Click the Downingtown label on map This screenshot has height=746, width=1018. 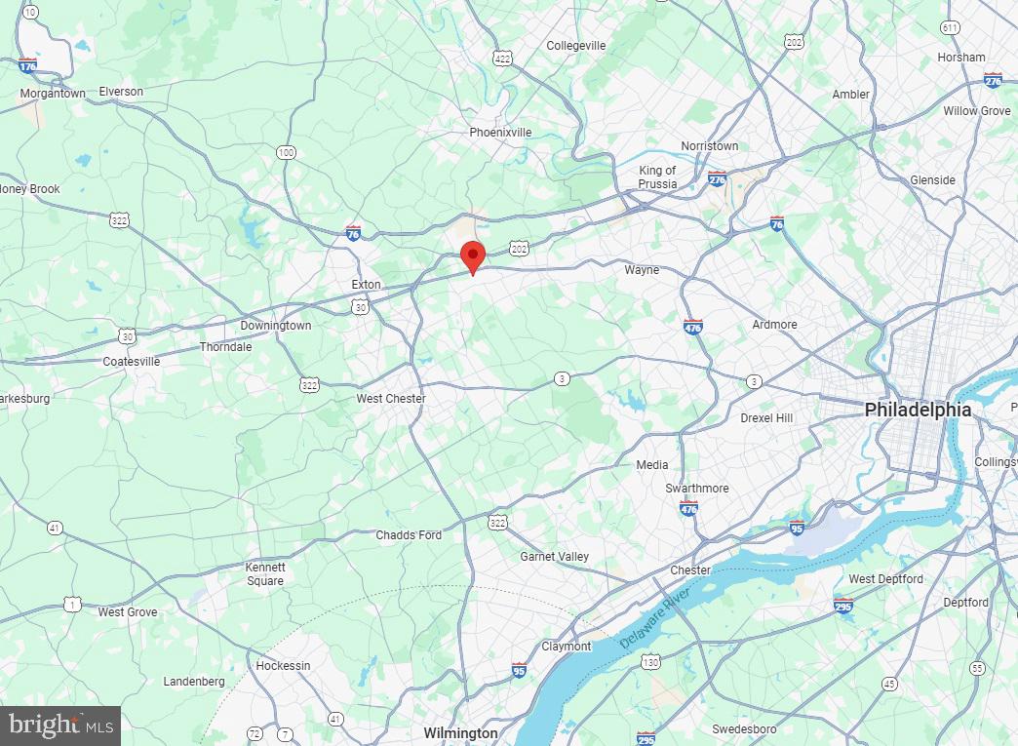coord(276,326)
